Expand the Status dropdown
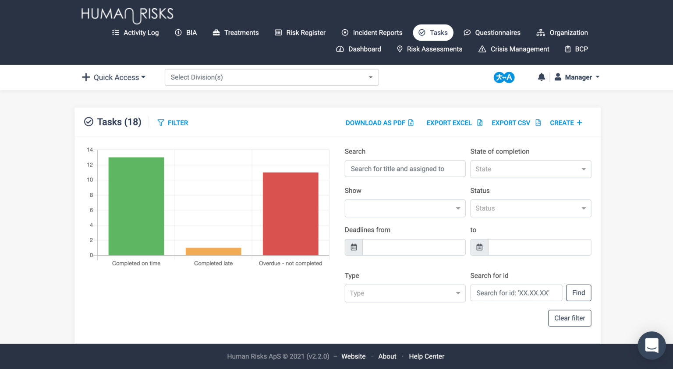Viewport: 673px width, 369px height. (530, 208)
